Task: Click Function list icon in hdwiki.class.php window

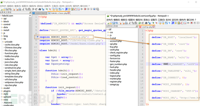Action: [75, 9]
